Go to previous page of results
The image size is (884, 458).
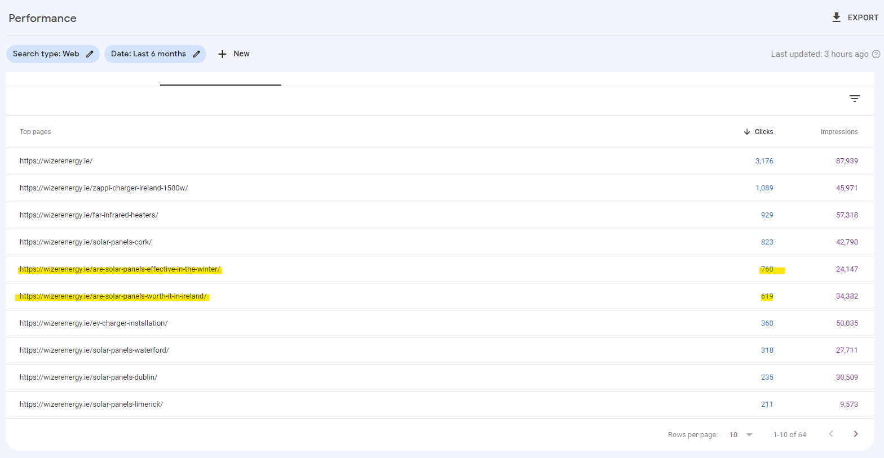tap(831, 434)
